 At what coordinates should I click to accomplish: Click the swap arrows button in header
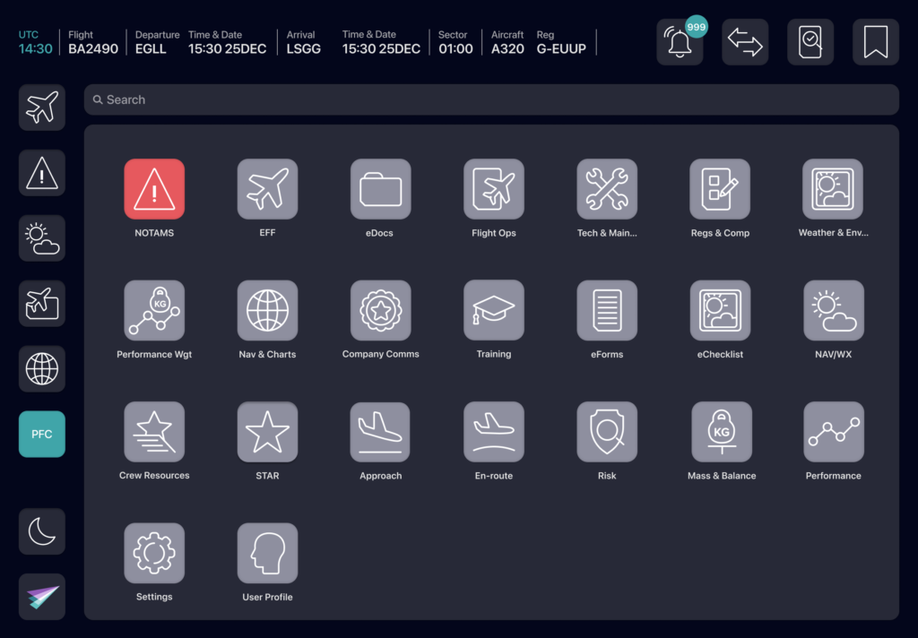tap(745, 42)
